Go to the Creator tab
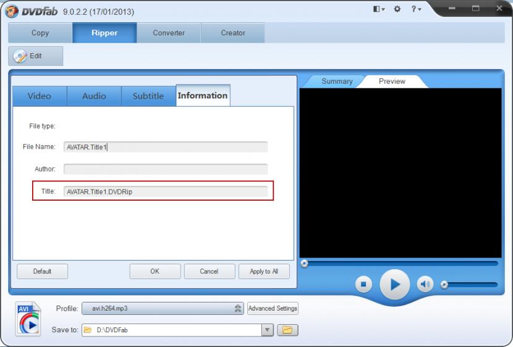The width and height of the screenshot is (513, 347). click(x=232, y=33)
